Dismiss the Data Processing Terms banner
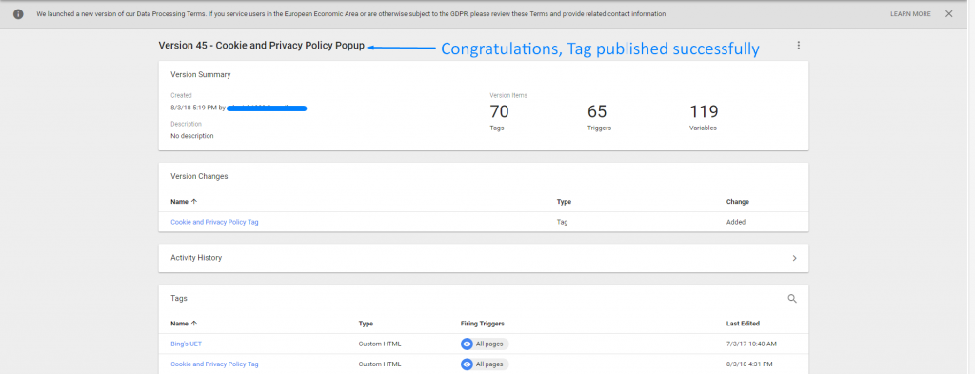This screenshot has height=374, width=975. pos(949,13)
